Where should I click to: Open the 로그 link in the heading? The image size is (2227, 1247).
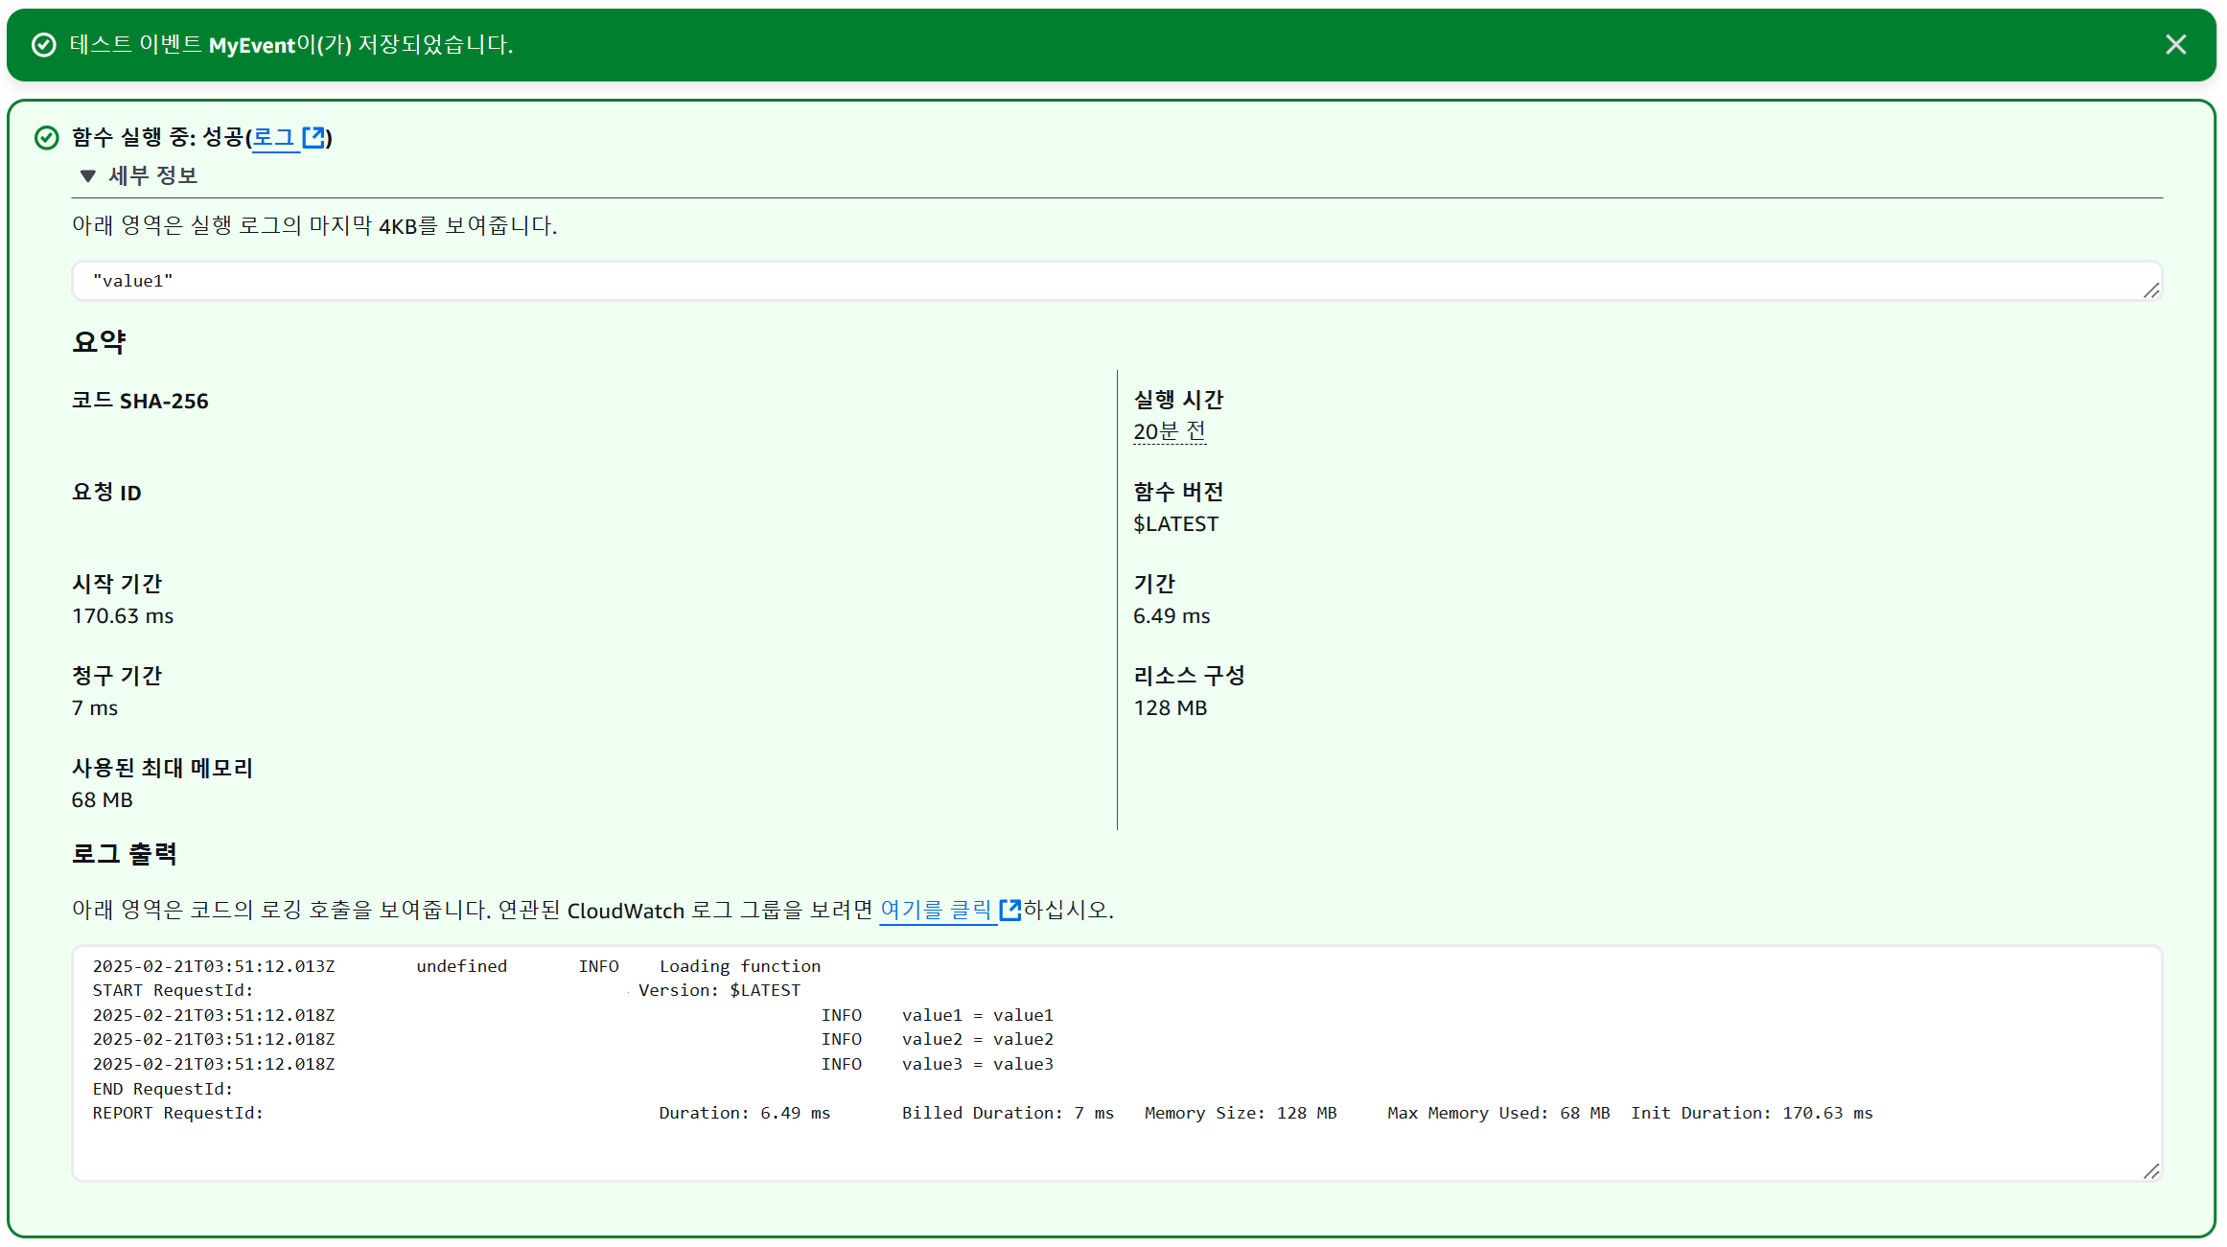tap(273, 138)
